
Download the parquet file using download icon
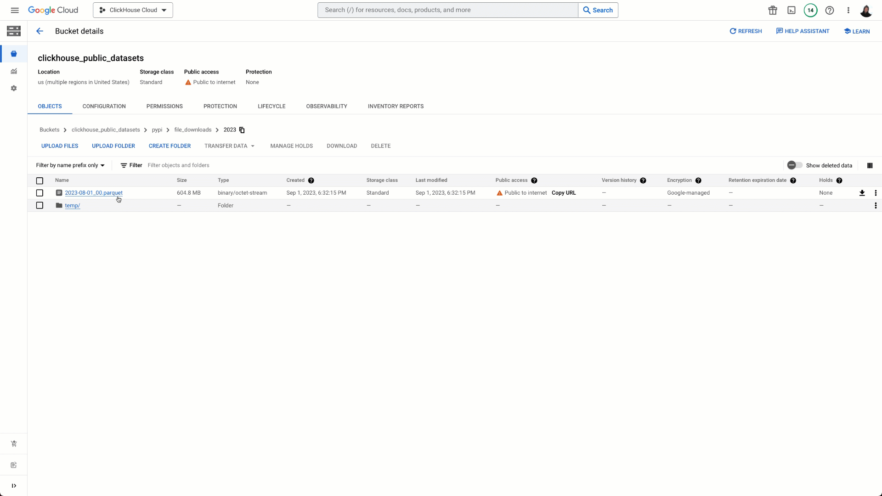[862, 193]
